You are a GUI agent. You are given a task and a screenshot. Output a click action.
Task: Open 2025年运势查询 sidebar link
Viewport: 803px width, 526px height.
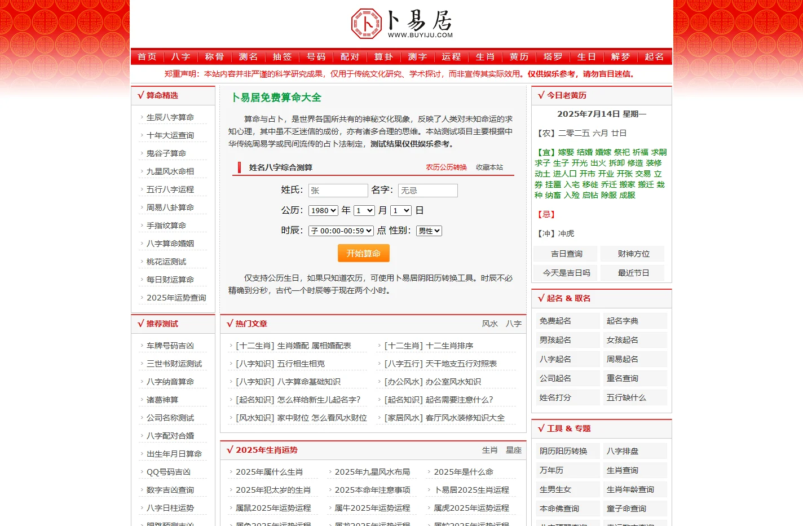177,298
